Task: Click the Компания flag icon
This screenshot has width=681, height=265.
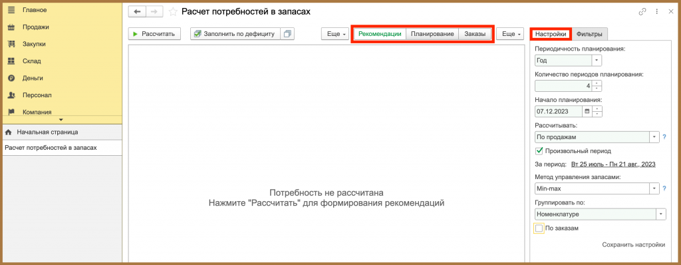Action: [12, 112]
